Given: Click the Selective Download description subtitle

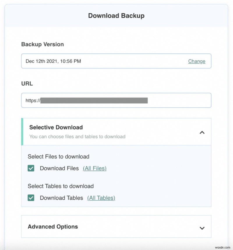Looking at the screenshot, I should [77, 136].
